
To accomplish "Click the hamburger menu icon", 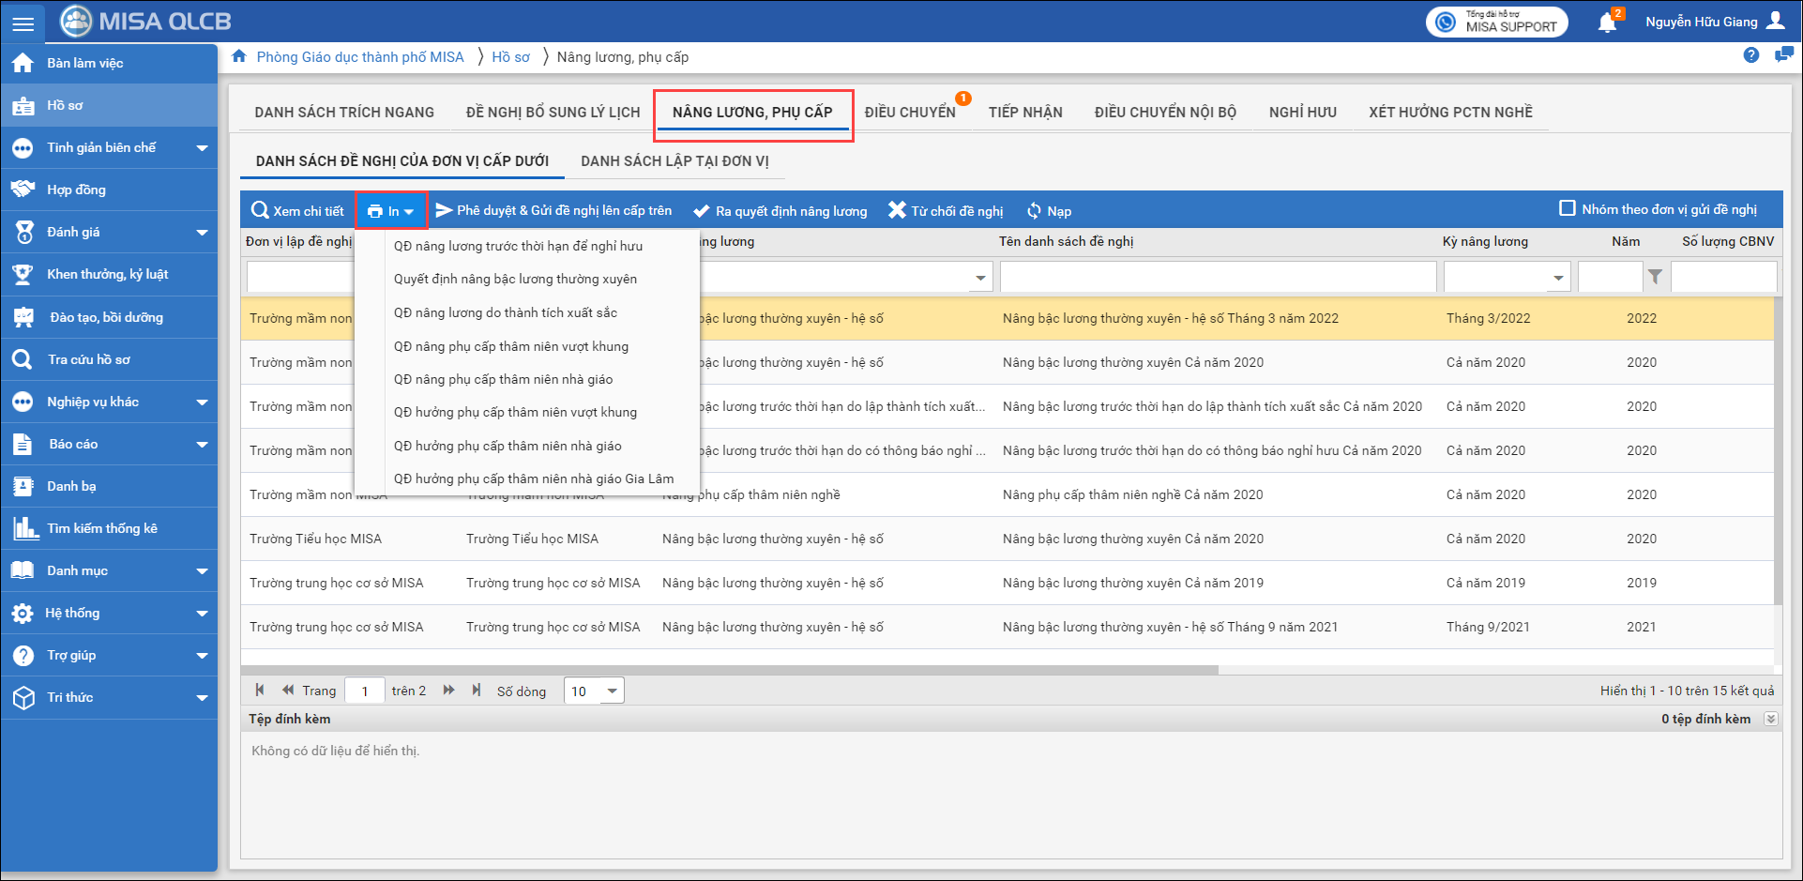I will pyautogui.click(x=23, y=23).
